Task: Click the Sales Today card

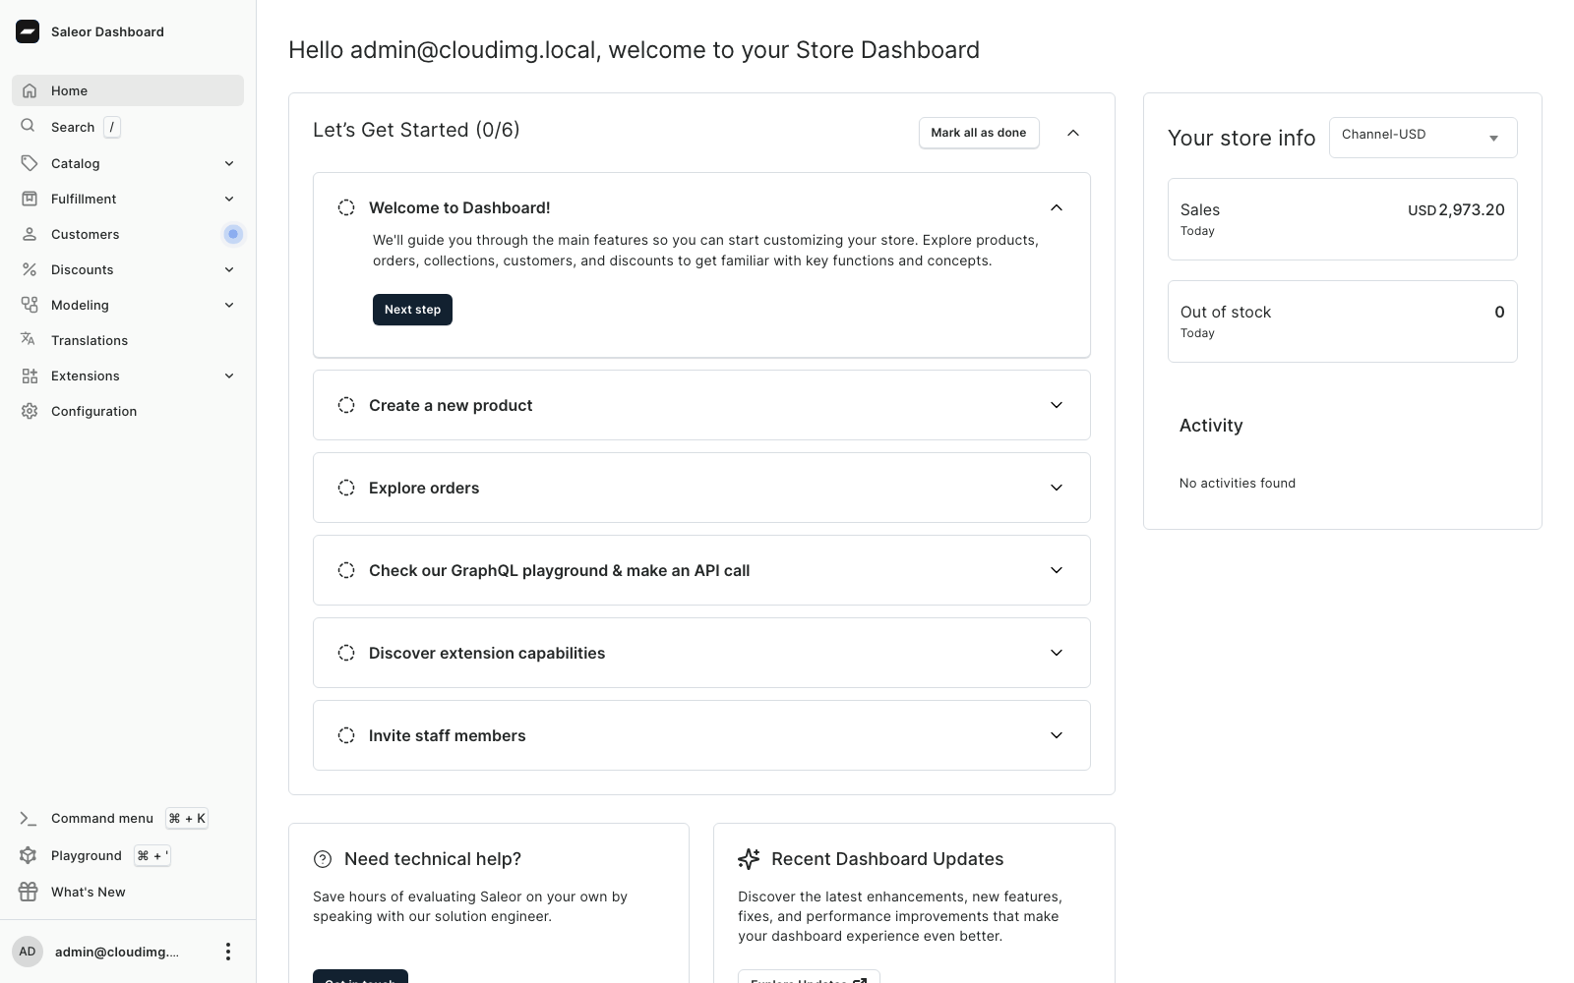Action: pyautogui.click(x=1342, y=219)
